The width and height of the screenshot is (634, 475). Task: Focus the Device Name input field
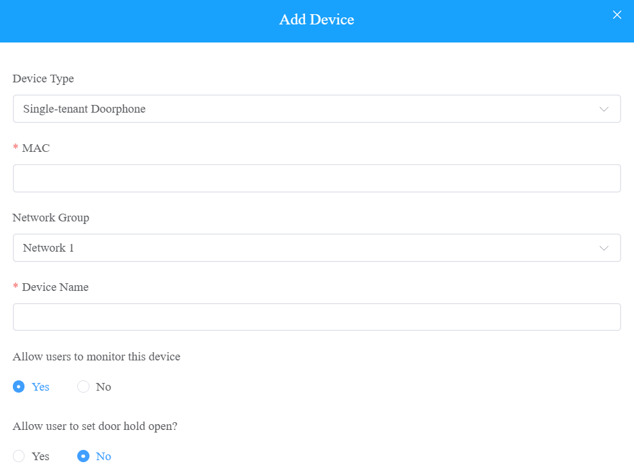point(317,317)
